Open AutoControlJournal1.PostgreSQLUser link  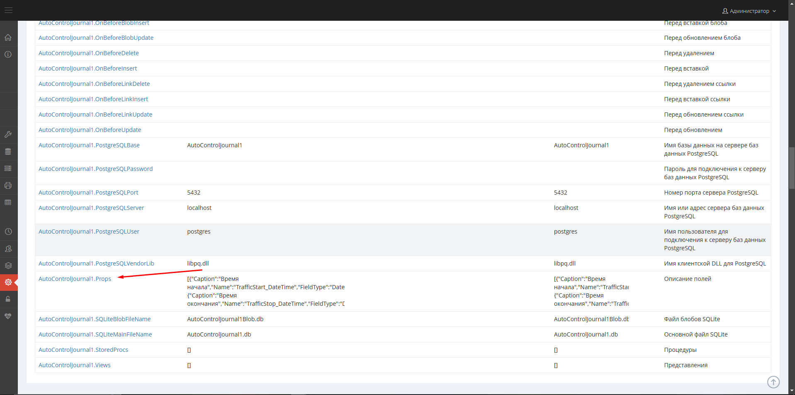click(x=89, y=232)
